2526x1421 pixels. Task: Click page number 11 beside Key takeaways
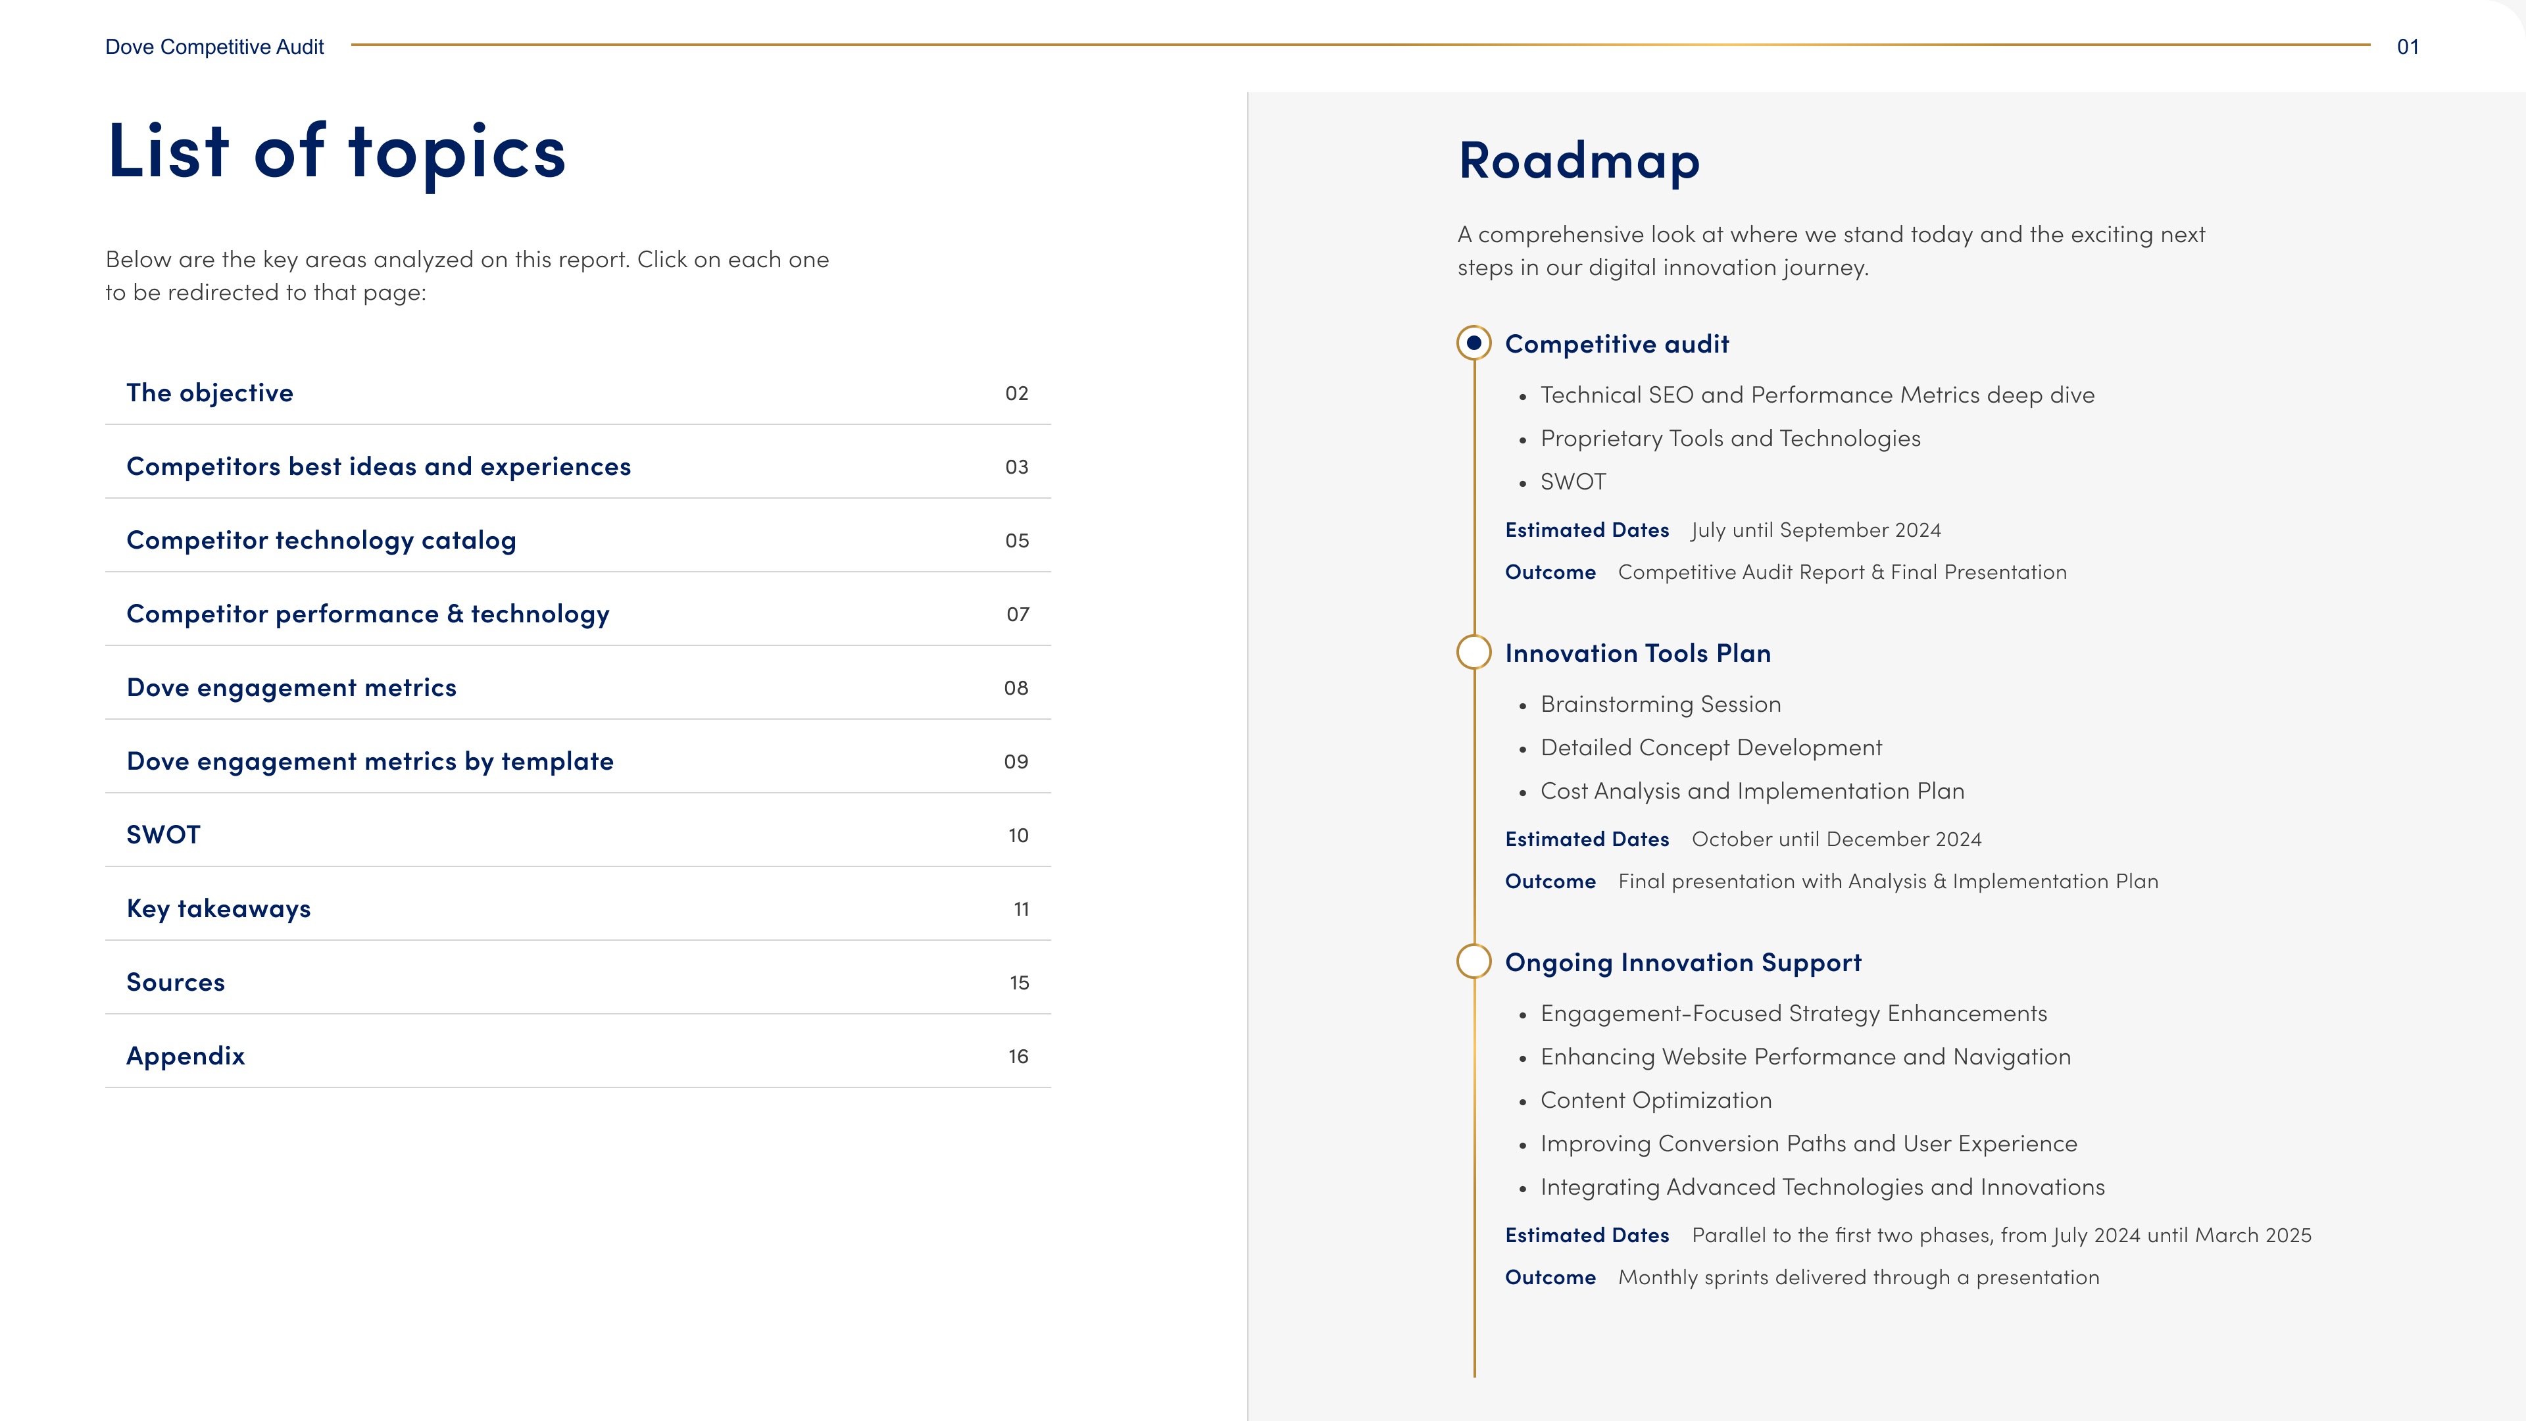coord(1022,909)
